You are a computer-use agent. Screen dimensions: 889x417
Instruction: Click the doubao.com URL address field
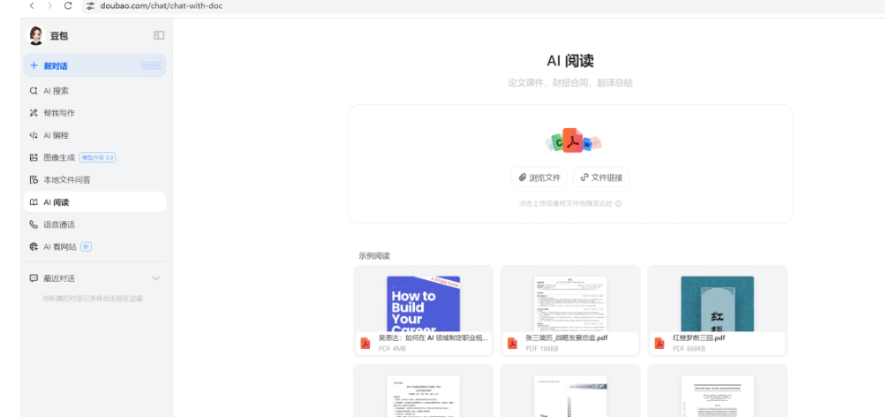tap(162, 6)
